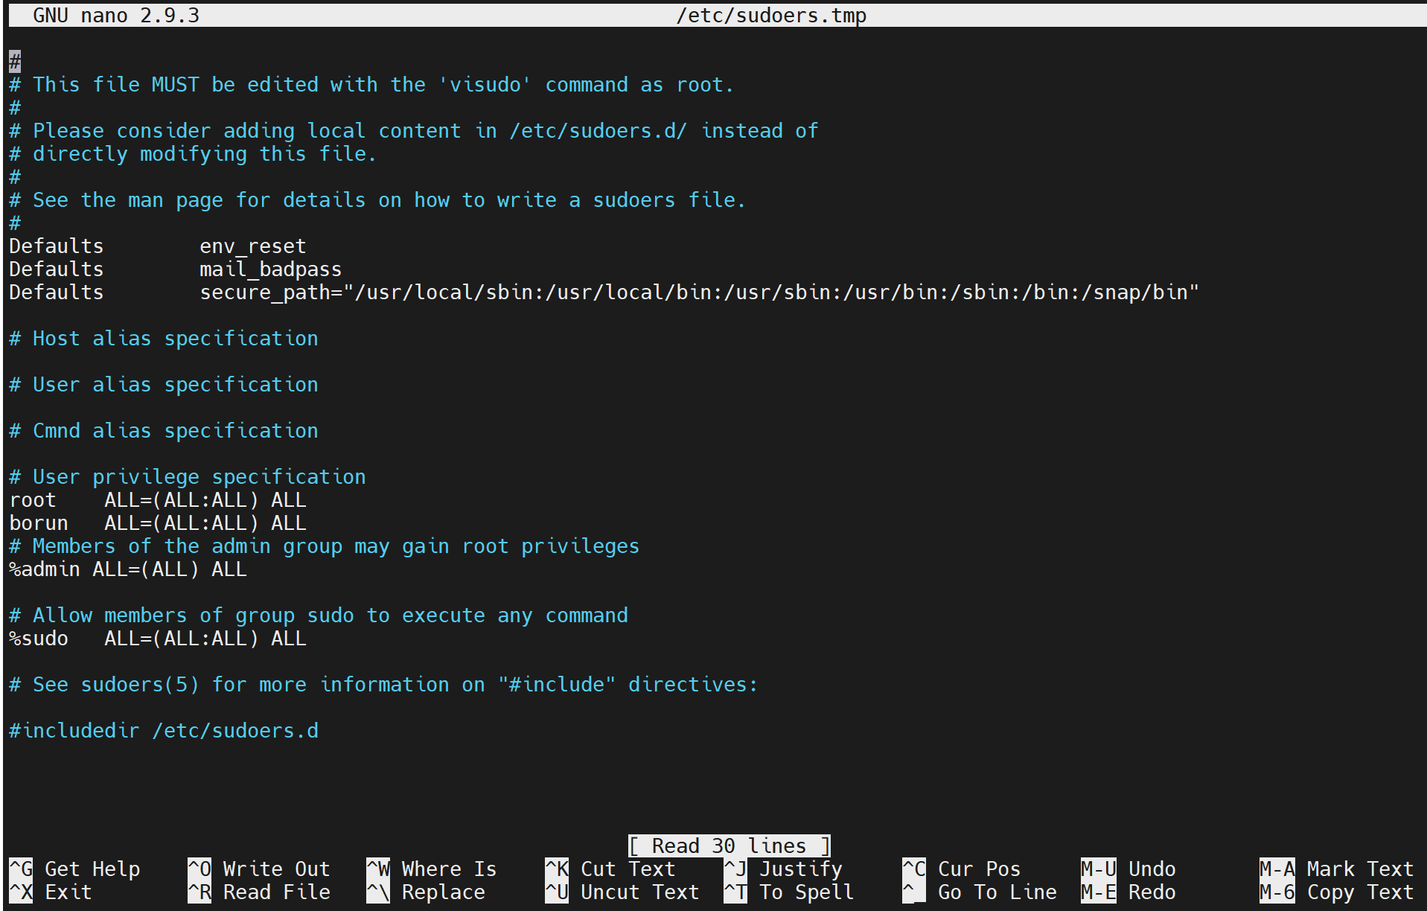
Task: Click Write Out to save file
Action: [261, 868]
